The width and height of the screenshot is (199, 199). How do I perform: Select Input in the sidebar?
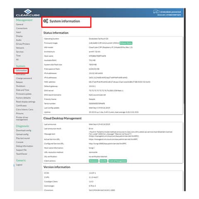coord(18,32)
